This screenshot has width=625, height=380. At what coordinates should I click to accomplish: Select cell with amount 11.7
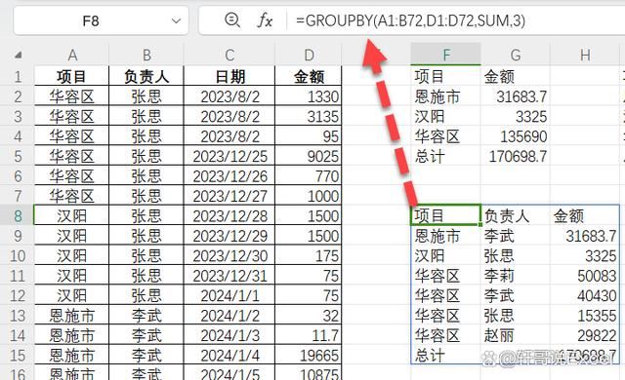tap(309, 335)
